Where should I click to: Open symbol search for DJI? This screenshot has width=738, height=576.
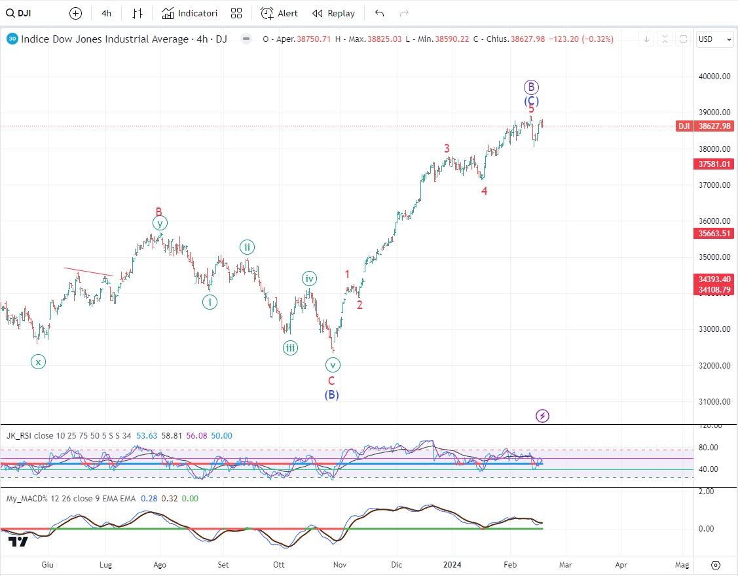tap(19, 13)
